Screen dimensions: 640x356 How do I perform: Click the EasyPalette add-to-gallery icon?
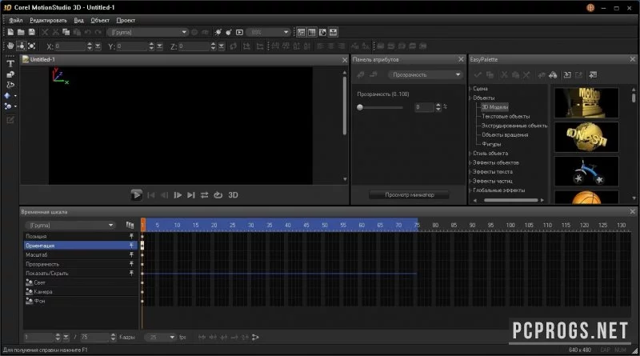pyautogui.click(x=593, y=74)
